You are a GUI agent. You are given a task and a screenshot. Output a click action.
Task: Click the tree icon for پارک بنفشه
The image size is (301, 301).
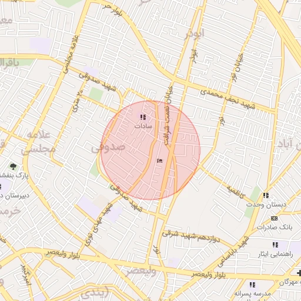[13, 166]
